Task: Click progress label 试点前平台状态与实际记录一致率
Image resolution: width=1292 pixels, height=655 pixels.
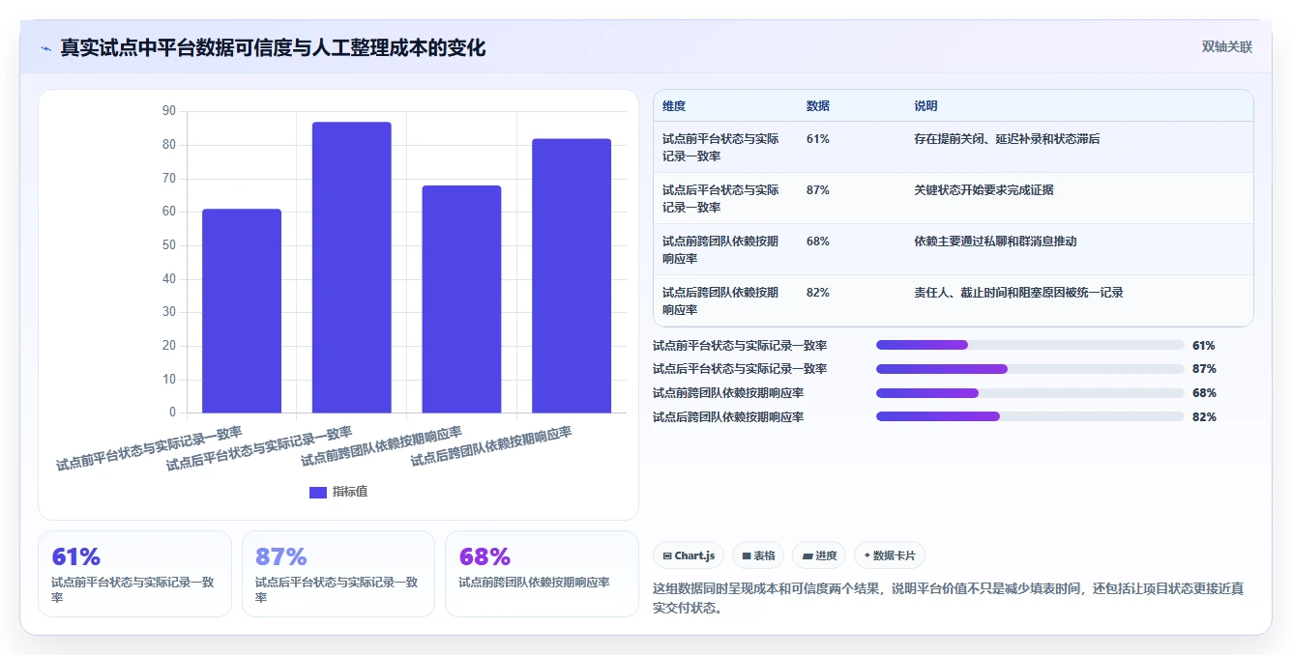Action: pyautogui.click(x=740, y=345)
